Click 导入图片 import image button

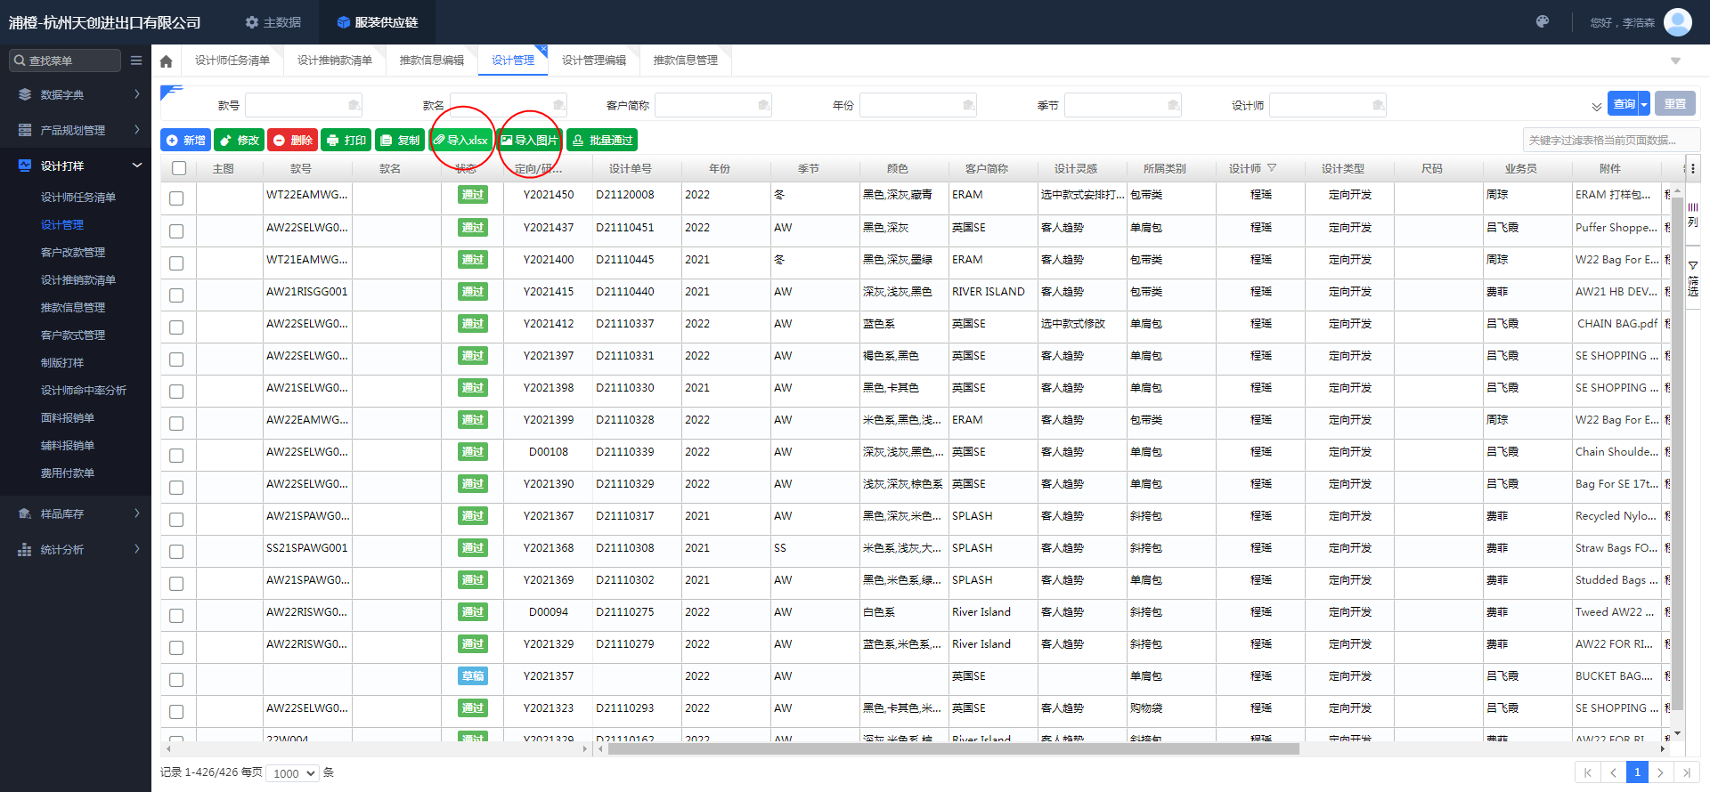coord(529,140)
